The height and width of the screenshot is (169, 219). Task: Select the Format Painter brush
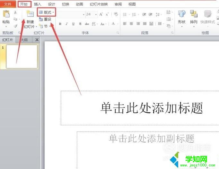[15, 26]
